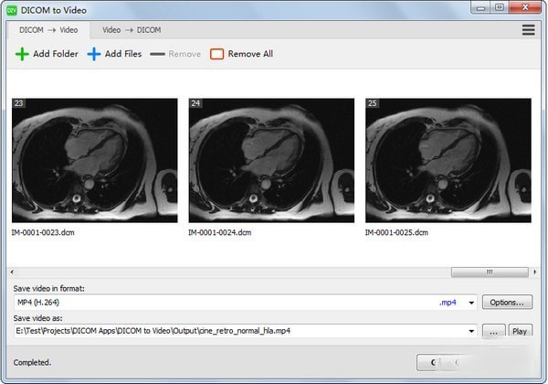Screen dimensions: 548x384
Task: Select thumbnail number 23
Action: click(x=95, y=161)
